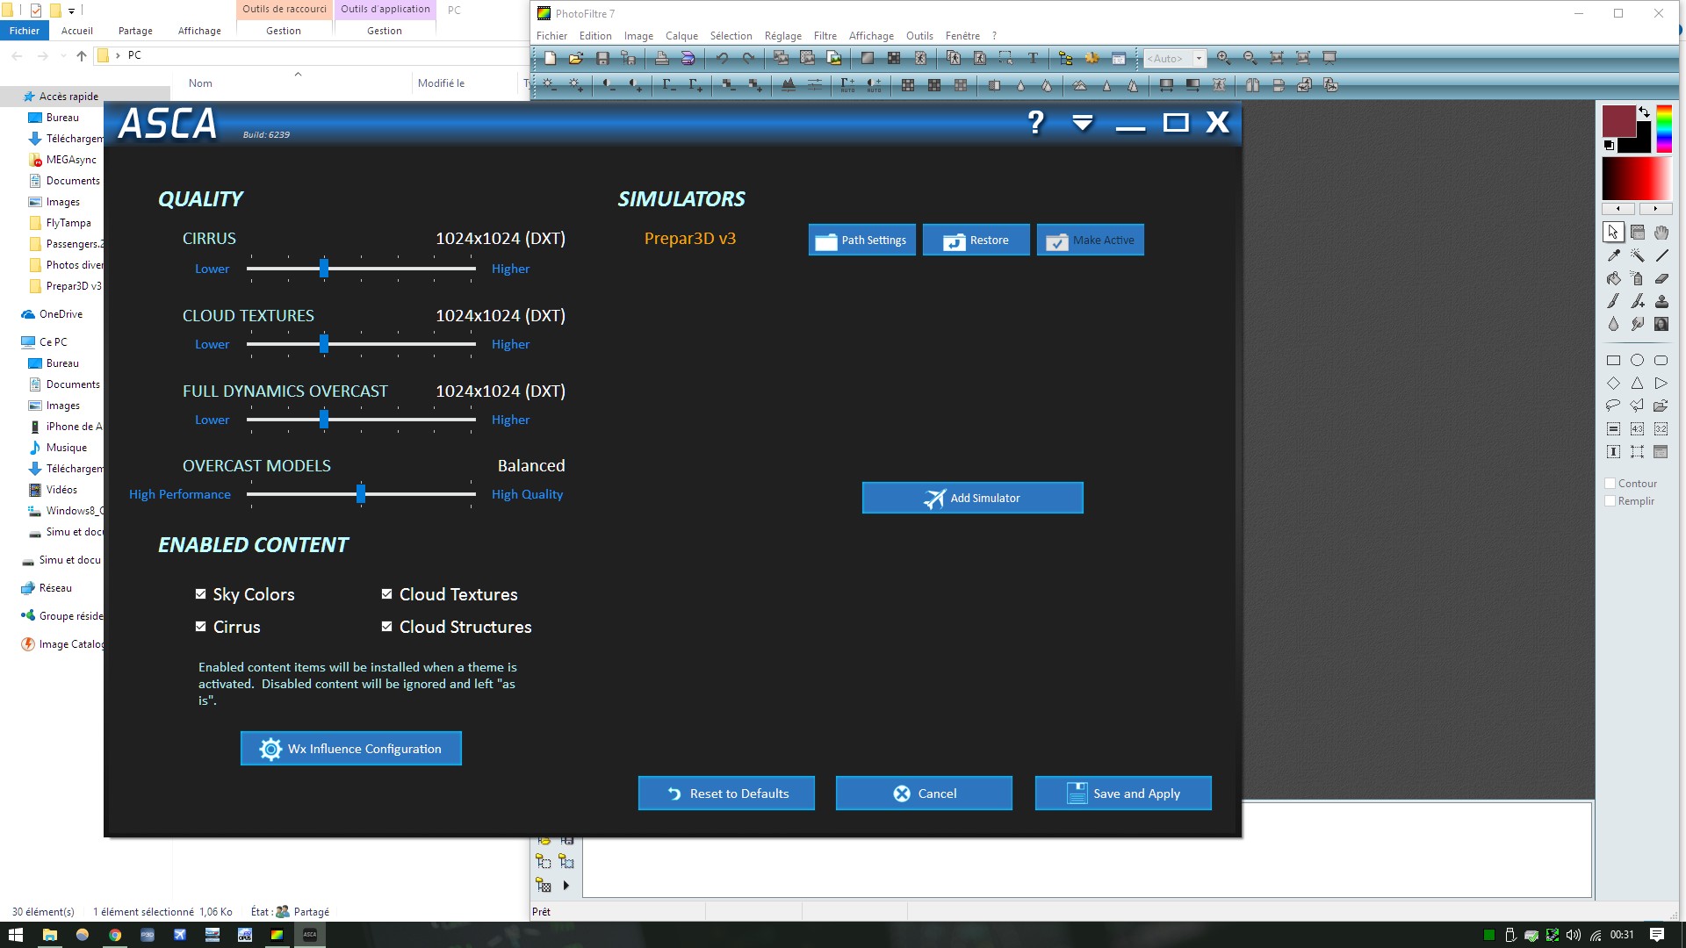Click the Open file icon in PhotoFiltre

tap(576, 58)
